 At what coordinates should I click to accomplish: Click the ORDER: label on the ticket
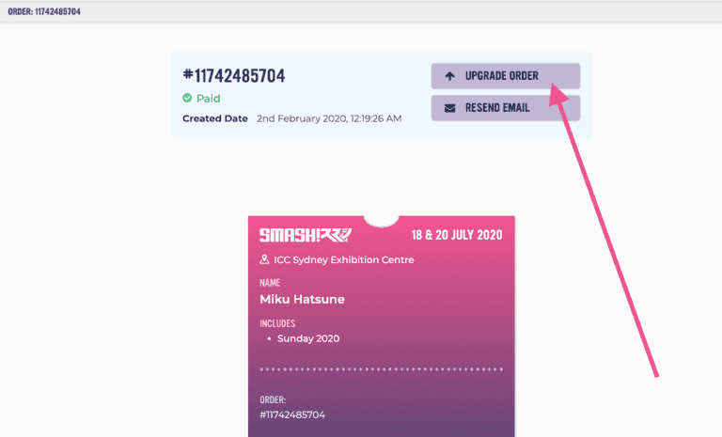(x=273, y=399)
